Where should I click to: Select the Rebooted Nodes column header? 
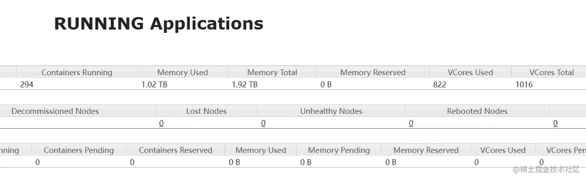pos(477,111)
